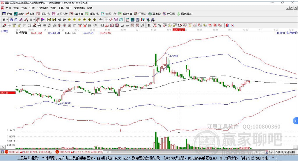Open the 公式选股 menu

(42, 8)
